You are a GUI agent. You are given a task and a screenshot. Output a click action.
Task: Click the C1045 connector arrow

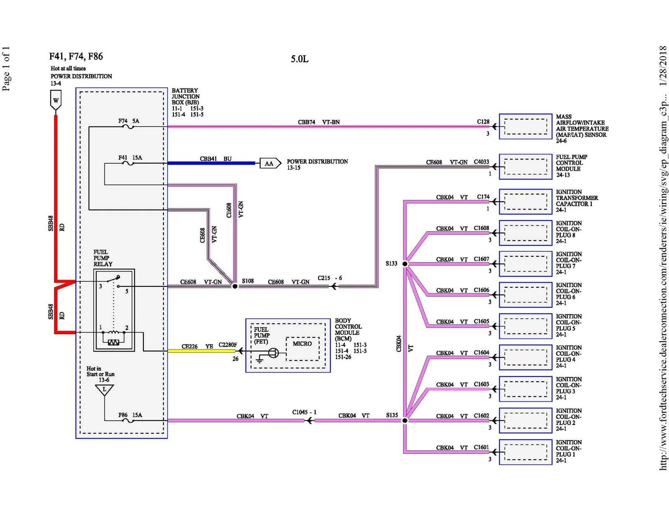[309, 421]
